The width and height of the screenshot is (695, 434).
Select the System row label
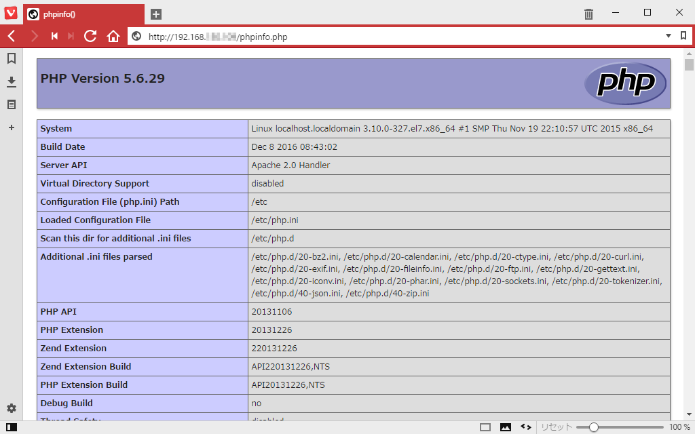[56, 129]
